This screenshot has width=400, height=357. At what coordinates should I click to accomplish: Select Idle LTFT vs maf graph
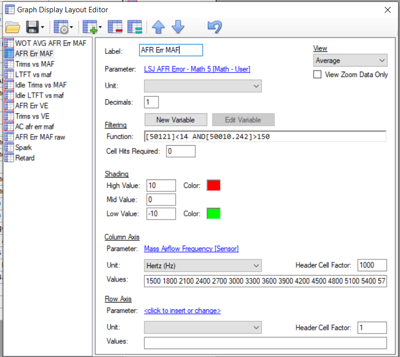pos(39,96)
